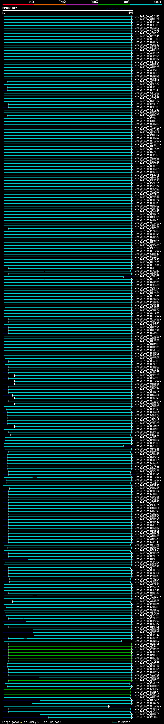Click UniRef100_B0EL05 label
Viewport: 164px width, 724px height.
point(147,695)
